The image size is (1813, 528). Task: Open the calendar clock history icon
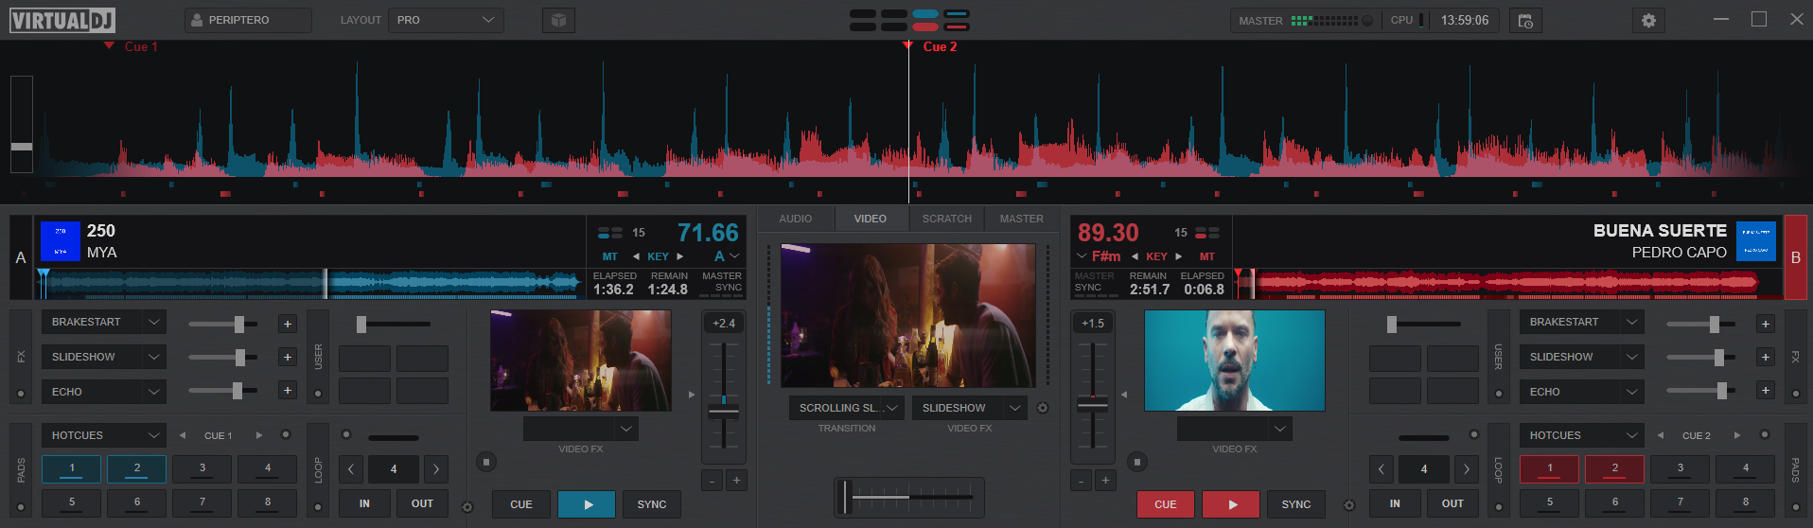click(x=1525, y=20)
